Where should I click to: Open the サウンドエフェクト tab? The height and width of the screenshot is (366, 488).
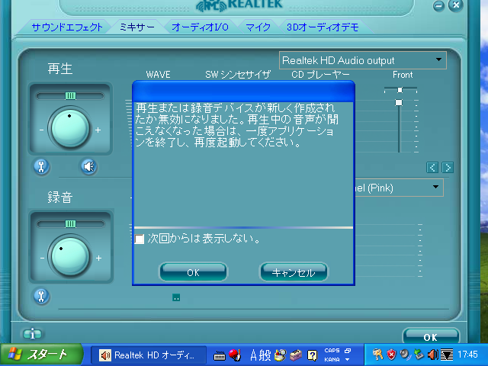click(x=67, y=27)
